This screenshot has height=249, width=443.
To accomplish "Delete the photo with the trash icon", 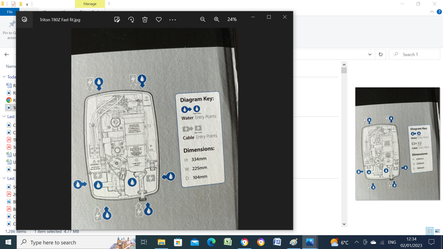I will point(145,20).
